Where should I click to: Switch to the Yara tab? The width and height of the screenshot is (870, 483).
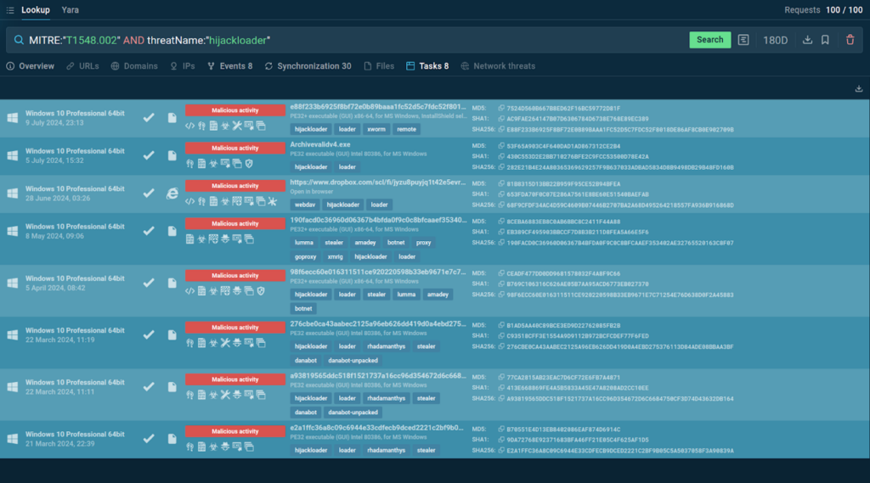pyautogui.click(x=71, y=10)
